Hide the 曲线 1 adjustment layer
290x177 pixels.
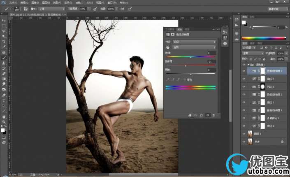tap(244, 126)
